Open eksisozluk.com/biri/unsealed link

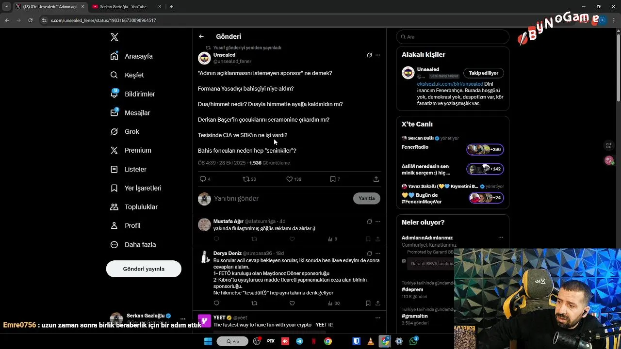click(450, 84)
